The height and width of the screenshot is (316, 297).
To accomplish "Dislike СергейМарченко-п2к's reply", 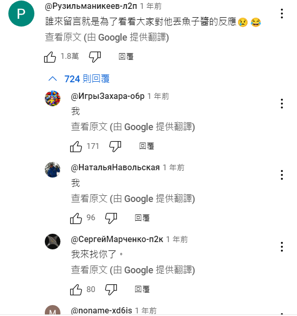I will [x=111, y=289].
